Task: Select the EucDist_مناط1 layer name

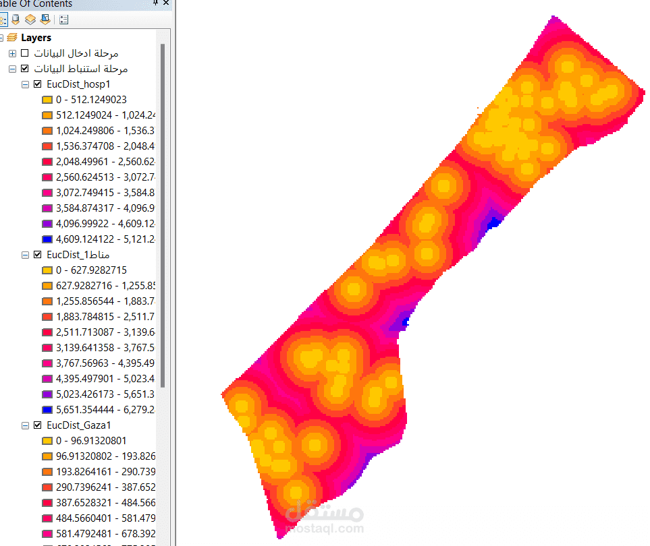Action: 78,255
